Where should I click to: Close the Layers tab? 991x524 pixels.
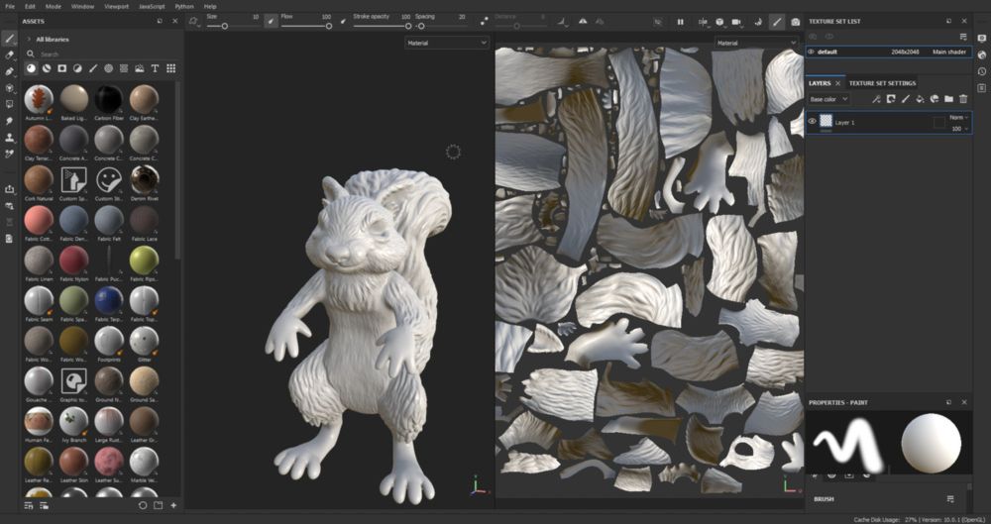click(x=838, y=83)
